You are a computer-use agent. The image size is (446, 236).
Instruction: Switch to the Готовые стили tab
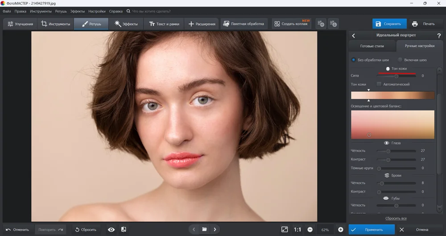pyautogui.click(x=372, y=46)
